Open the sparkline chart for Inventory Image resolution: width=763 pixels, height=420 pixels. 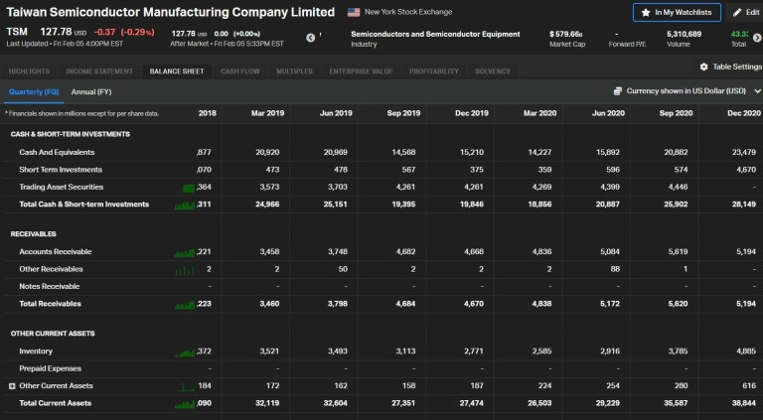185,351
